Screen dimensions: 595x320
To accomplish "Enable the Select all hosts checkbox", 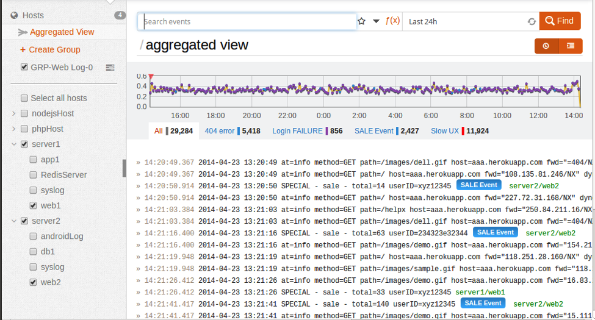I will coord(24,98).
